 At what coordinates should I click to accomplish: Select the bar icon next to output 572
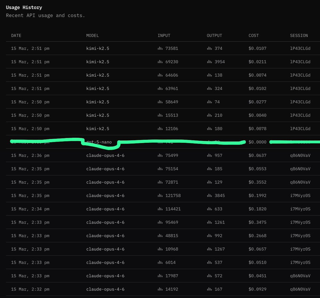click(209, 276)
